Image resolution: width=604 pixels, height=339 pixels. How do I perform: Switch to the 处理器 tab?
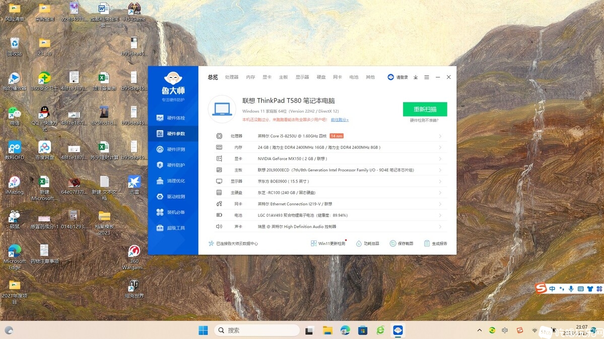coord(232,77)
